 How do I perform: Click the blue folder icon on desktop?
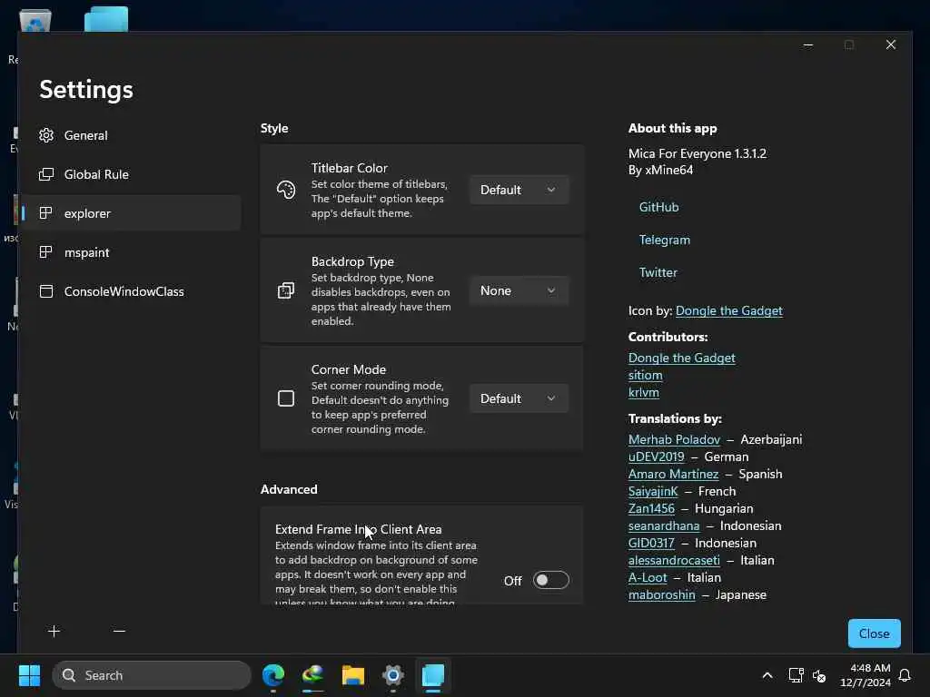coord(106,20)
